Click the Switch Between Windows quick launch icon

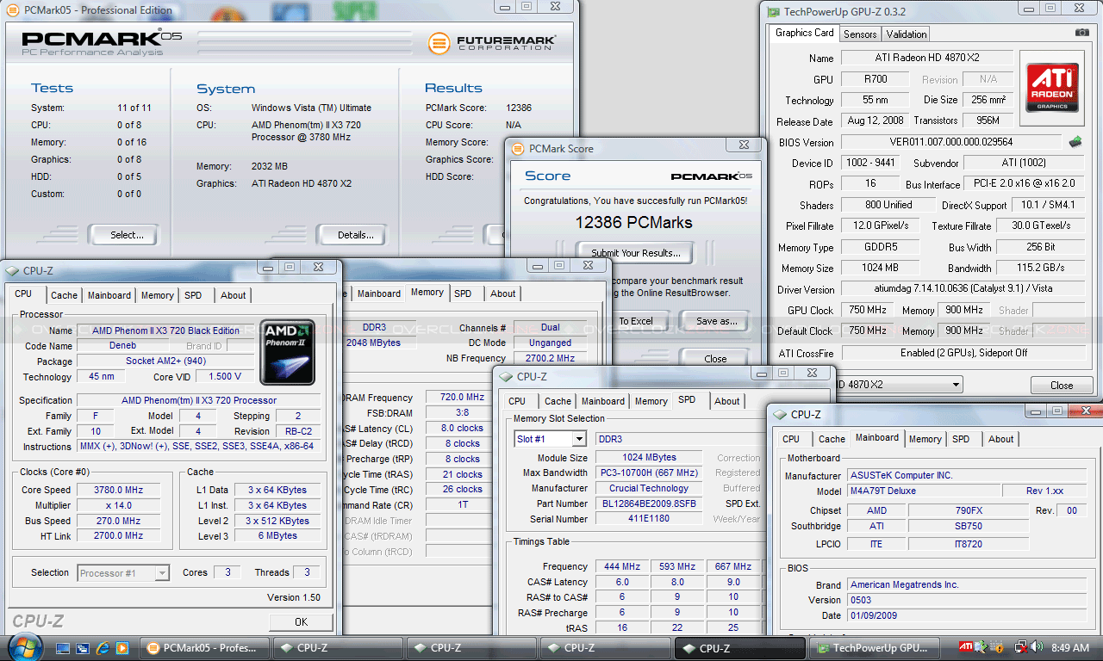pos(83,647)
